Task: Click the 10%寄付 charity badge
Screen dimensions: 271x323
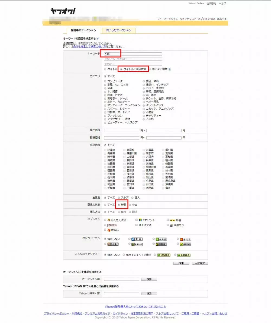Action: 163,255
